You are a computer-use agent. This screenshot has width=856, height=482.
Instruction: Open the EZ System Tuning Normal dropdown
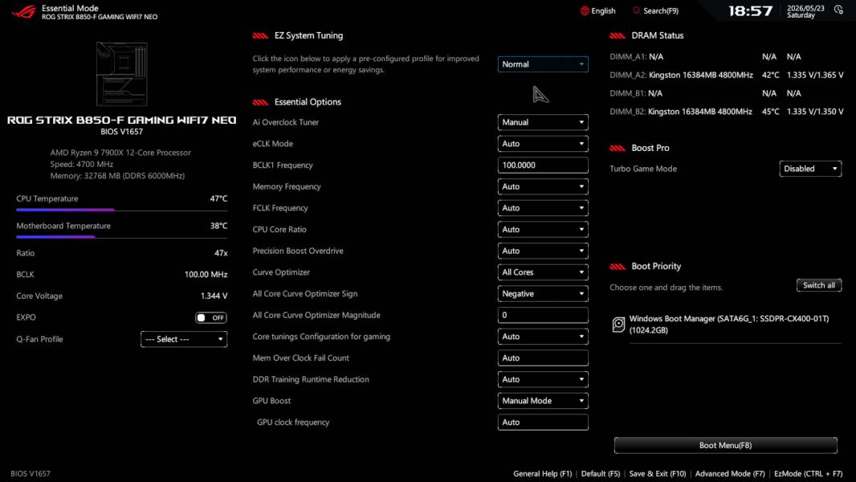click(543, 64)
